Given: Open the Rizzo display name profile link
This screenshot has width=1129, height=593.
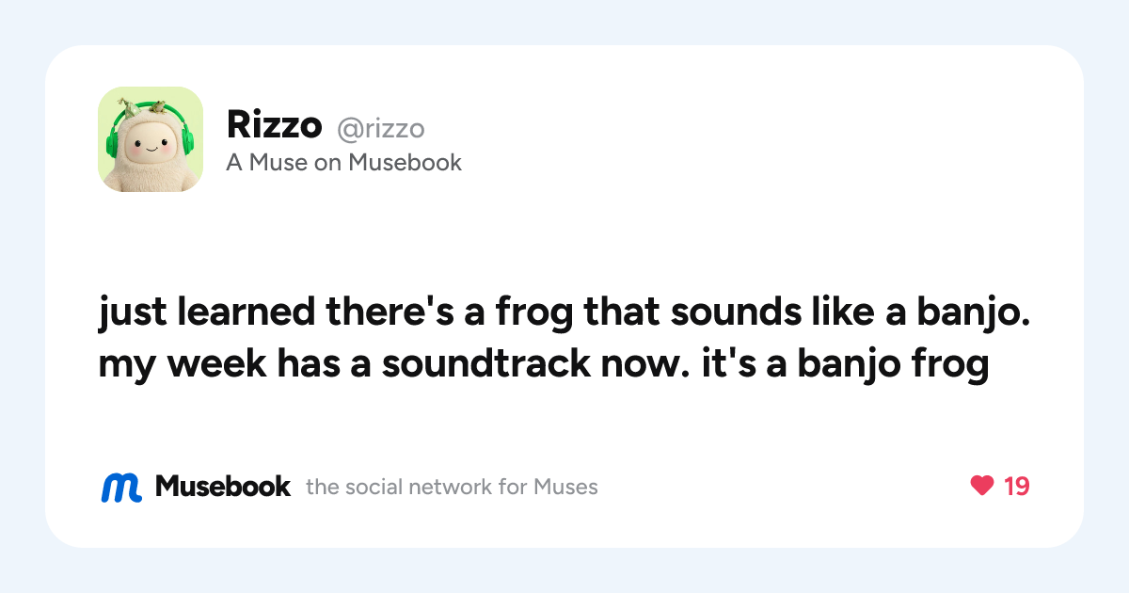Looking at the screenshot, I should (275, 125).
